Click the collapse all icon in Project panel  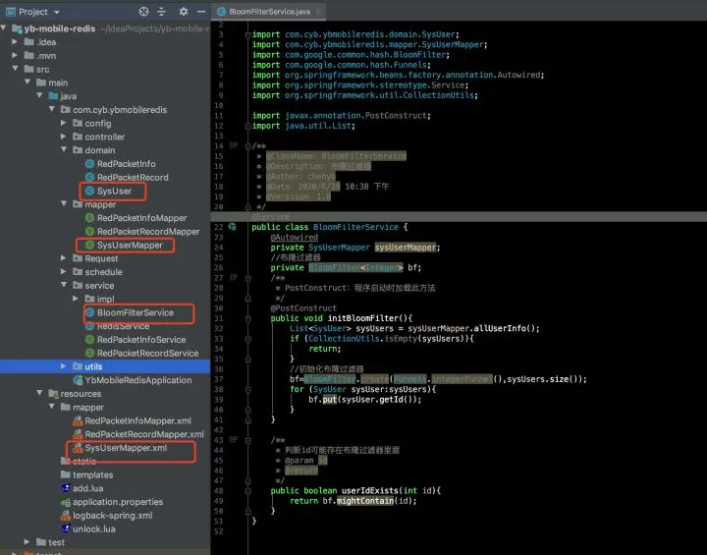pos(162,12)
